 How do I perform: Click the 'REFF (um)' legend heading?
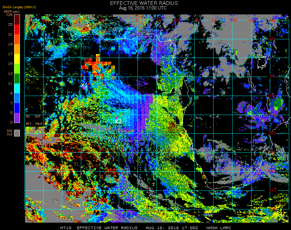[x=12, y=12]
